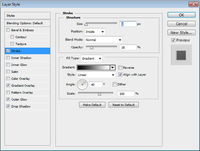The width and height of the screenshot is (200, 151).
Task: Close the Layer Style dialog
Action: (x=193, y=4)
